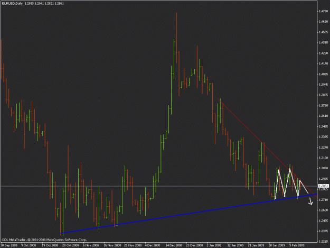Screen dimensions: 330x248
Task: Click the '28 Oct 2008' date label
Action: point(70,245)
